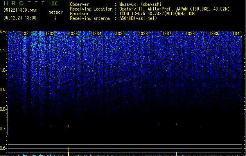Click the kHz axis unit label

coord(4,32)
